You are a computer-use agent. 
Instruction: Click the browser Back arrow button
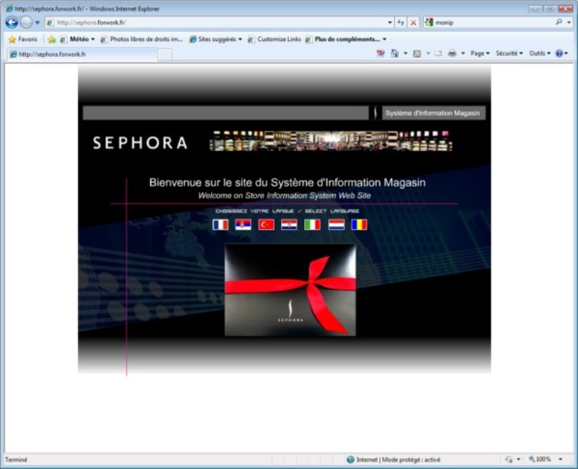pos(12,22)
